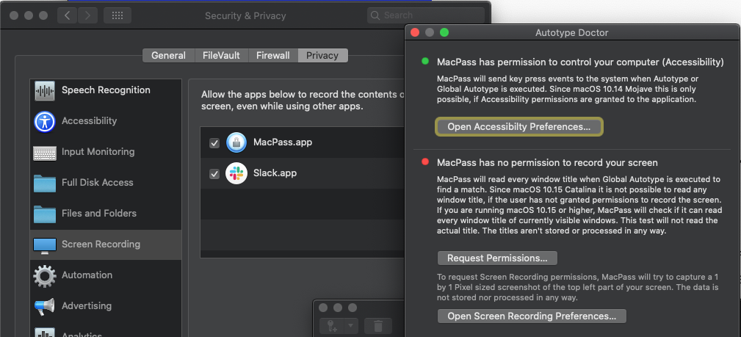Choose Input Monitoring keyboard icon
Screen dimensions: 741x337
(44, 153)
